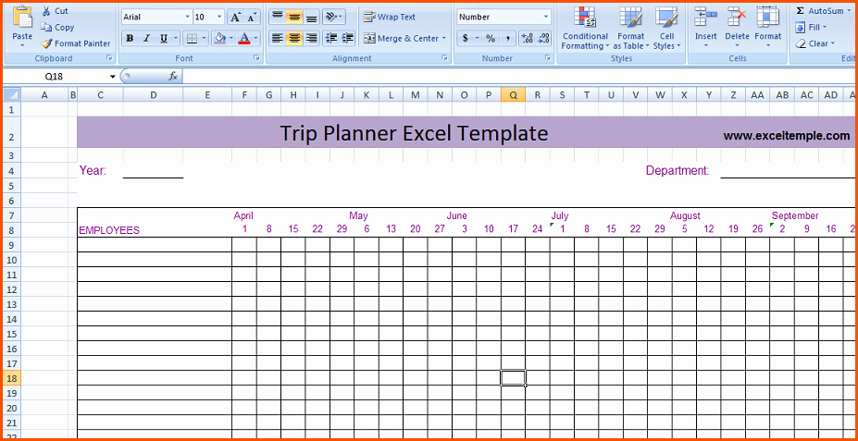Apply the red font color
The width and height of the screenshot is (858, 441).
tap(244, 38)
